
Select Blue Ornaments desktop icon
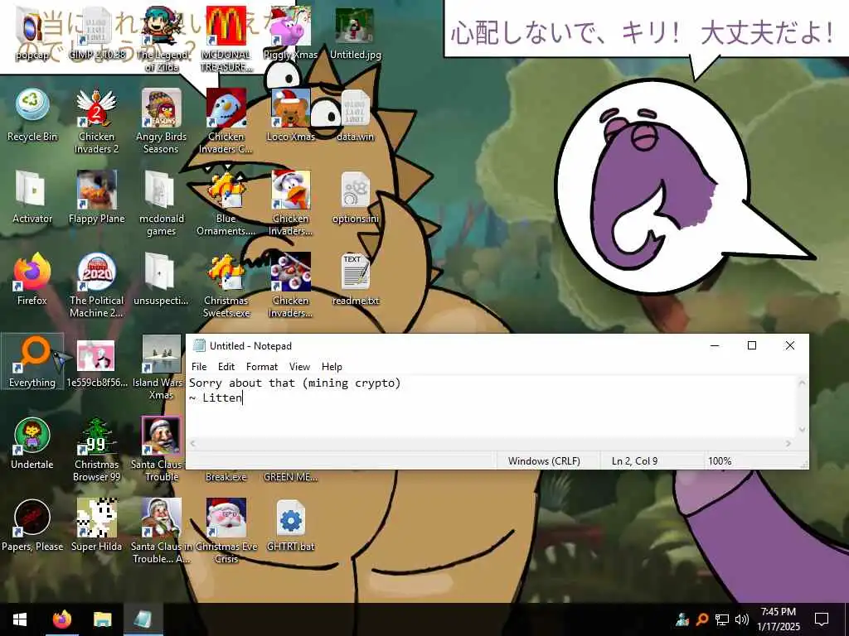[226, 204]
